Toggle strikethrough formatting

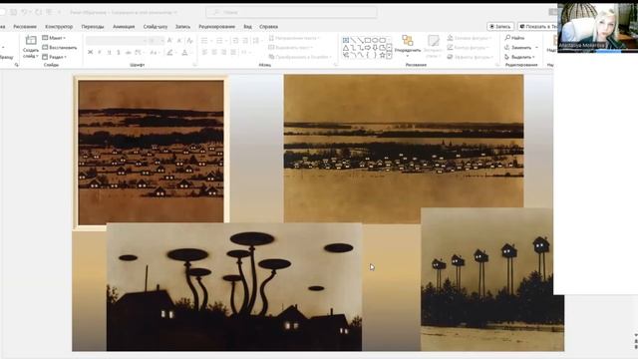pos(128,52)
